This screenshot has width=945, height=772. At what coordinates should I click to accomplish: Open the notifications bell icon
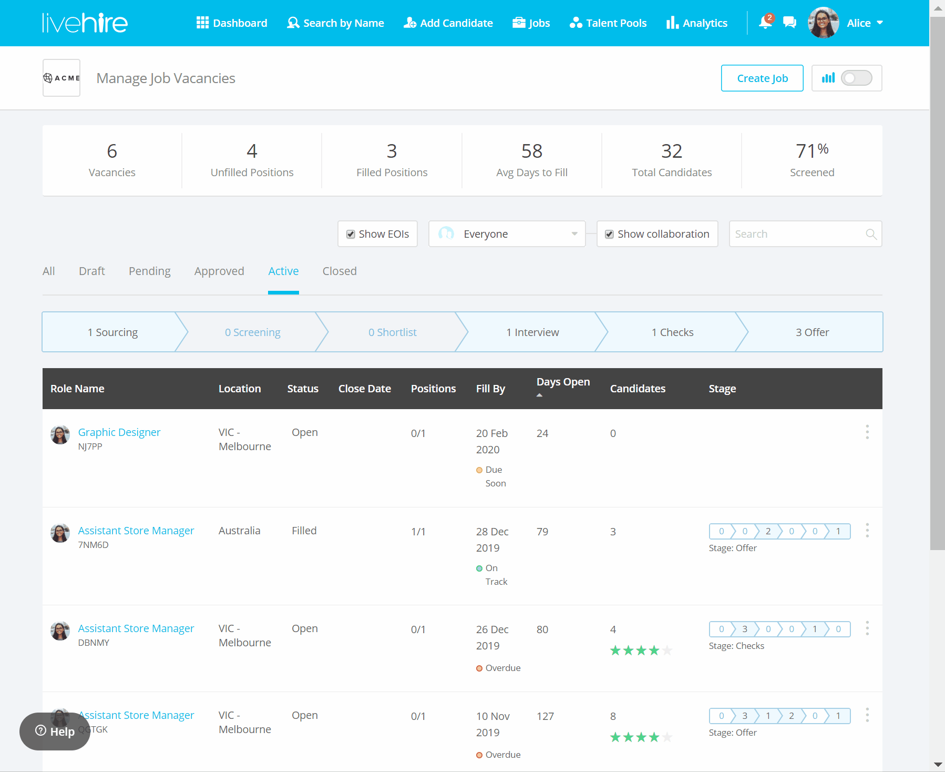pos(765,23)
